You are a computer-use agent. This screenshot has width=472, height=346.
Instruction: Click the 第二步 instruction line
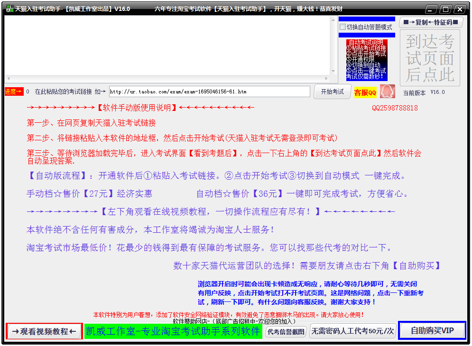pyautogui.click(x=182, y=138)
